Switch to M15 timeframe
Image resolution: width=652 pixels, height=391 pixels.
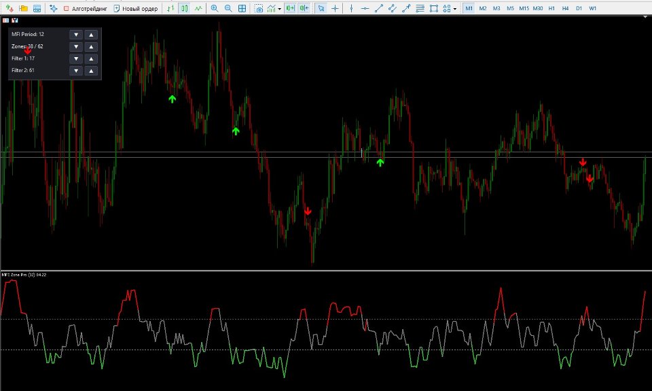point(524,8)
